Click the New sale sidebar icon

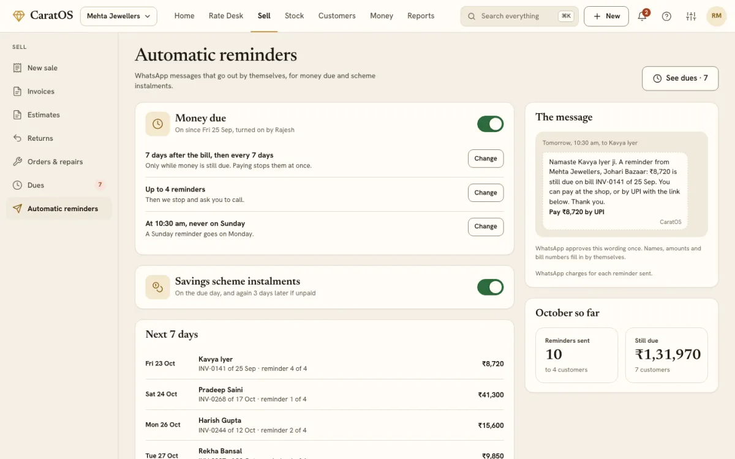click(x=17, y=68)
